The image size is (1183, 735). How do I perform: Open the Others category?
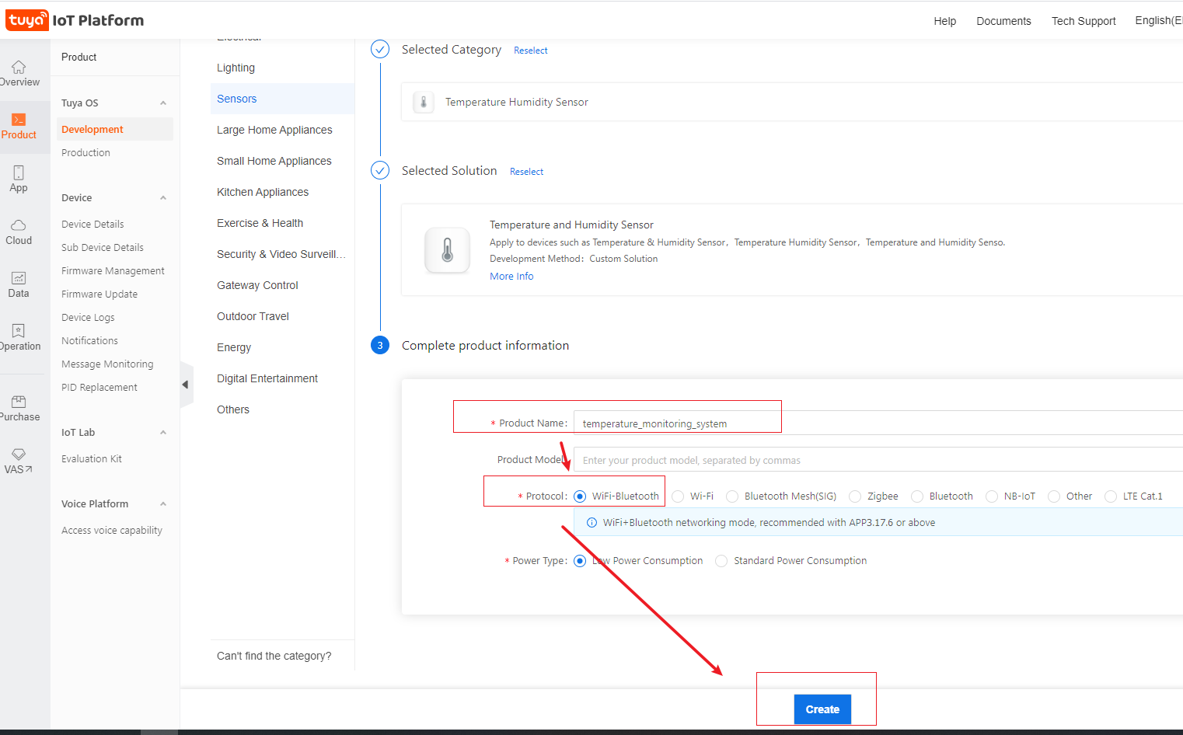pyautogui.click(x=282, y=409)
